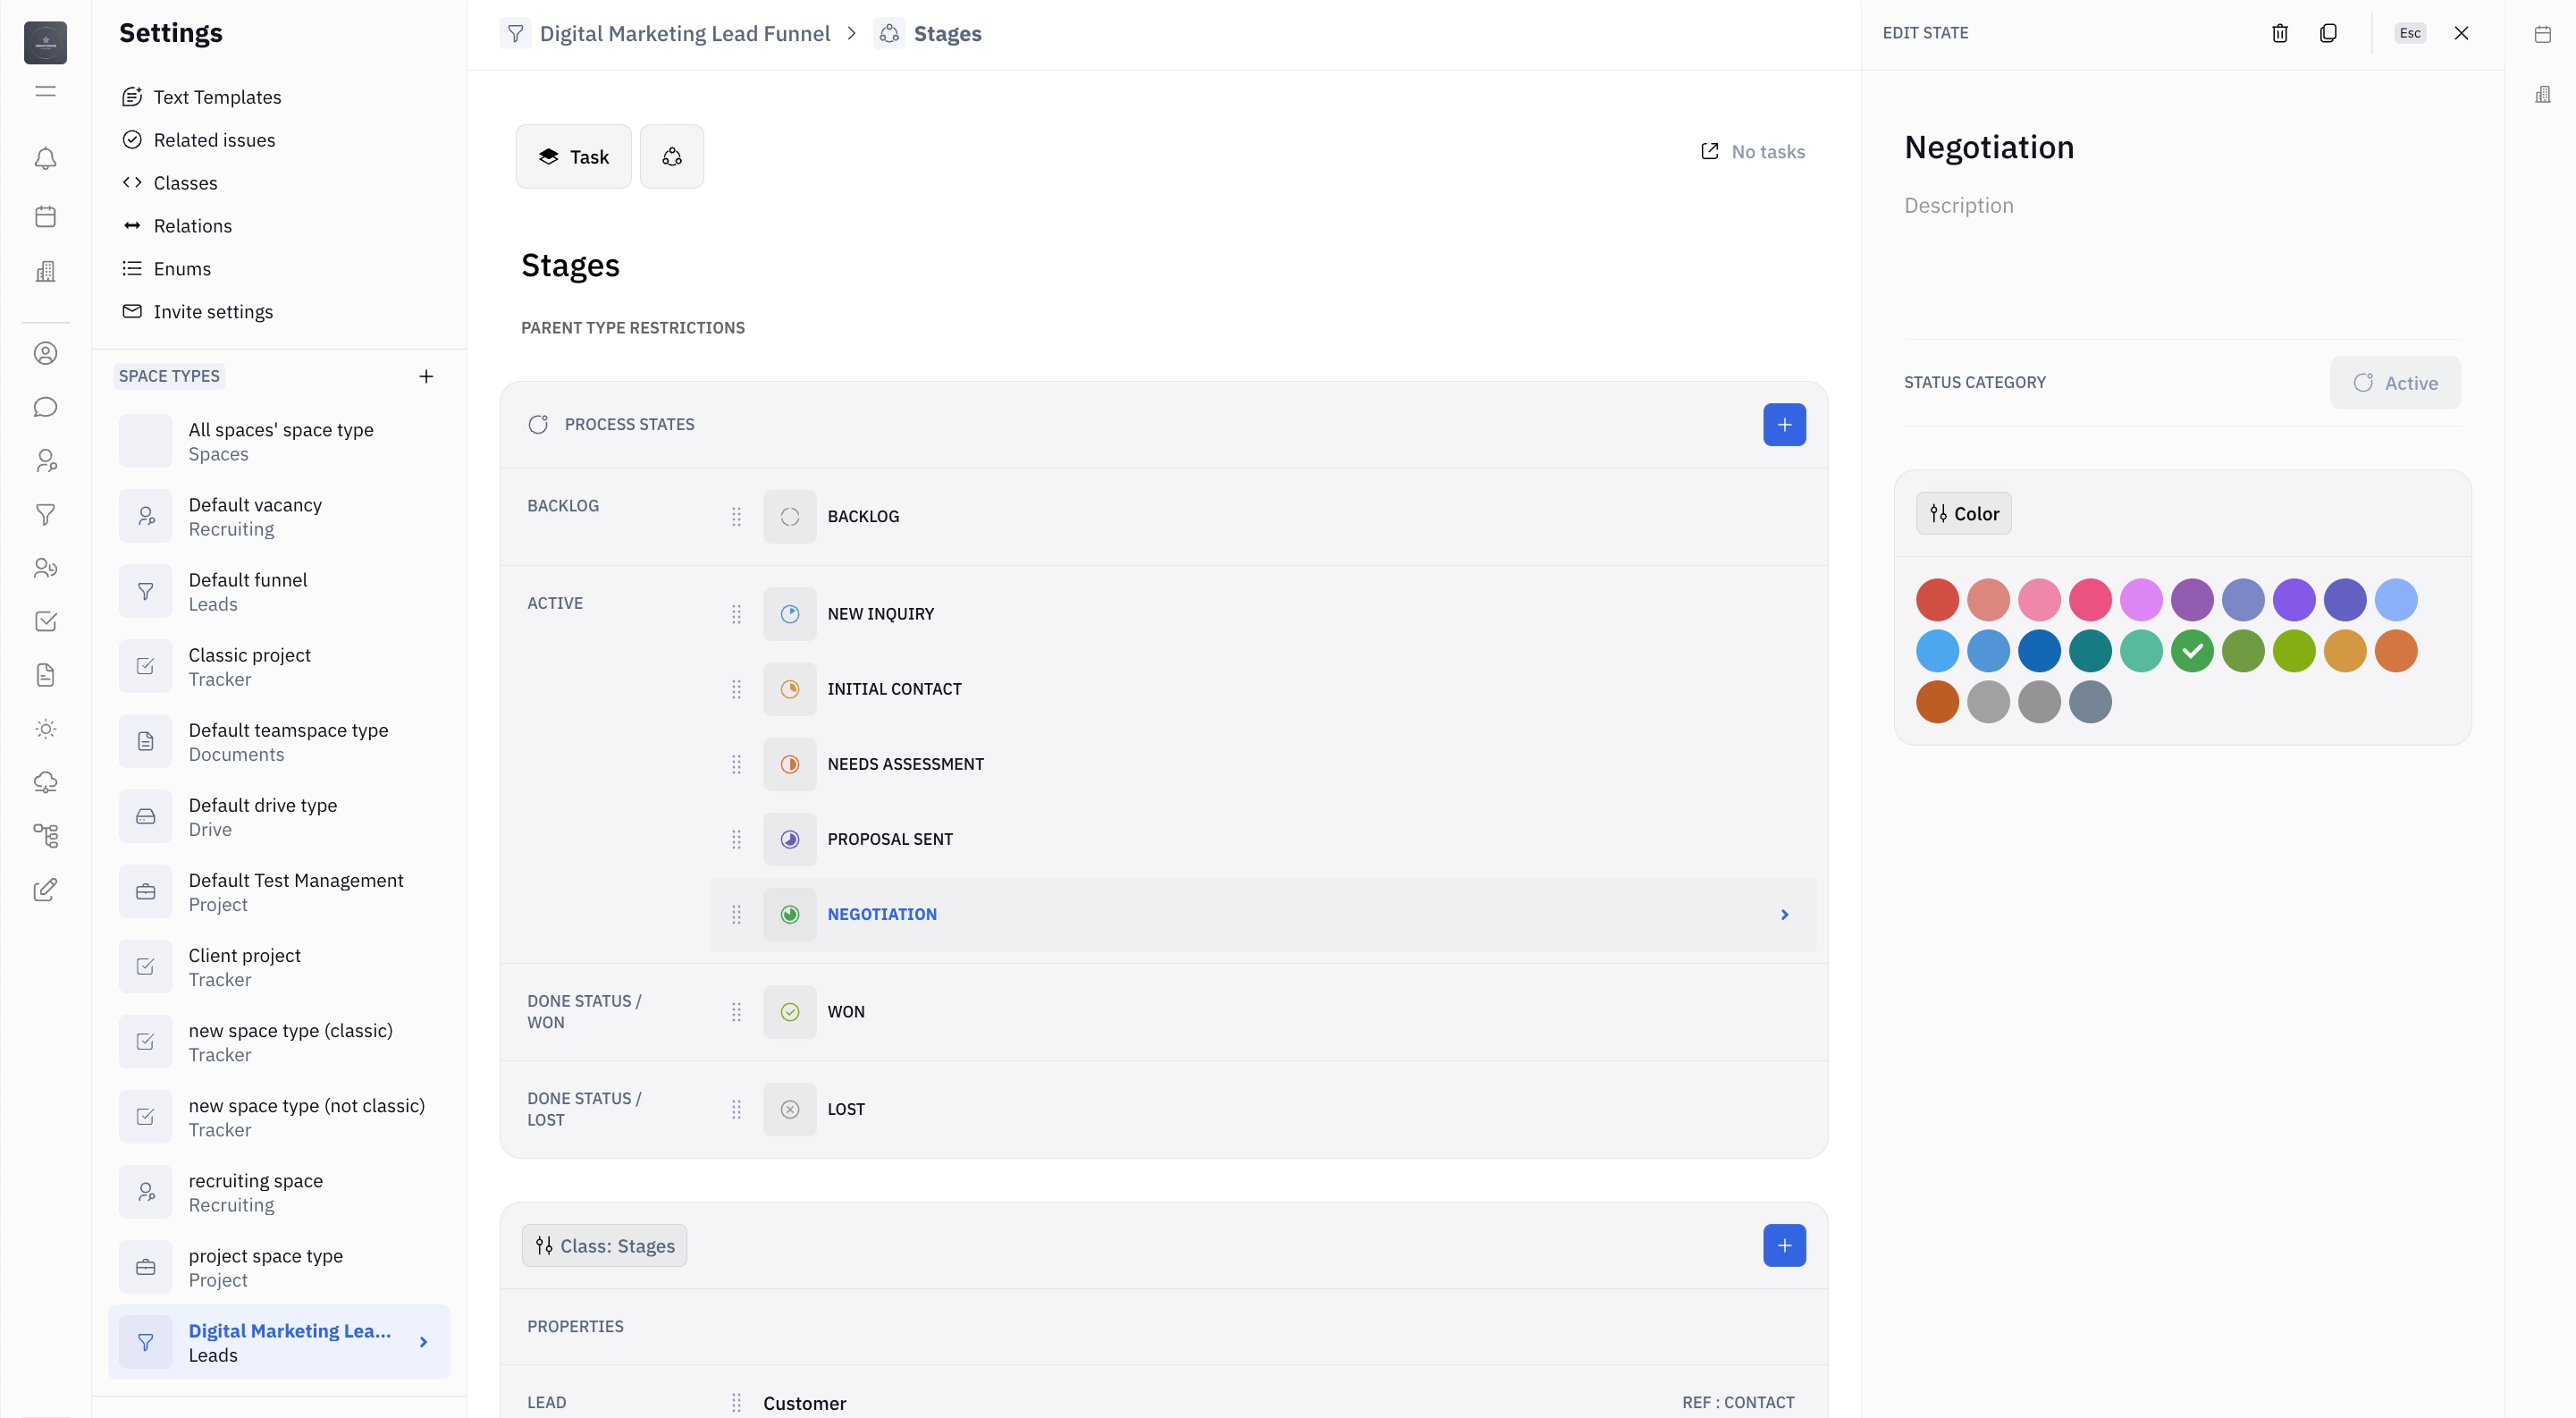Click the Relations settings option
Screen dimensions: 2576x1418
click(x=192, y=225)
